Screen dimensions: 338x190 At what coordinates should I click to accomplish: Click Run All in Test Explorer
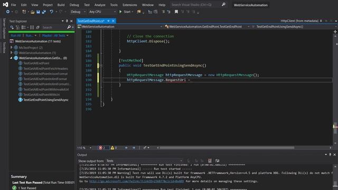point(15,35)
